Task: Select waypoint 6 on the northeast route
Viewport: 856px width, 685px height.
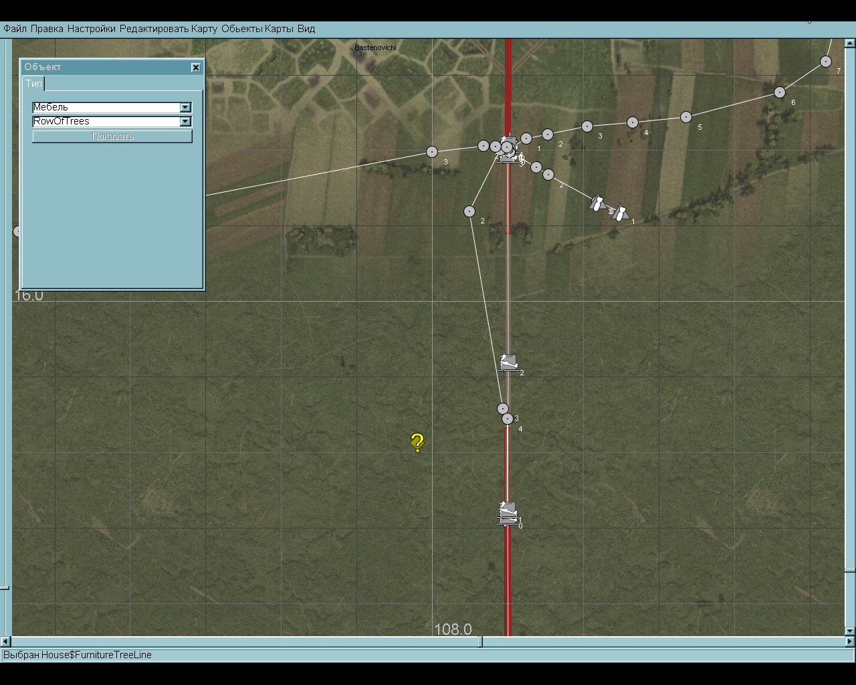Action: [780, 92]
